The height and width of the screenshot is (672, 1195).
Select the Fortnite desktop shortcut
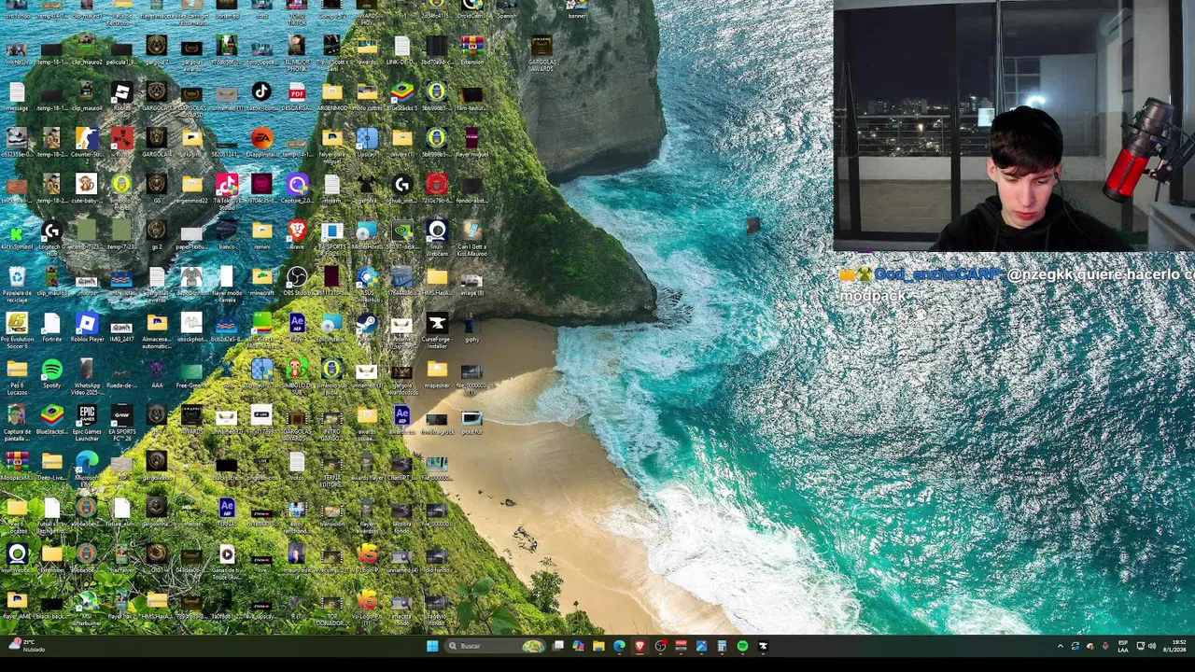point(51,328)
